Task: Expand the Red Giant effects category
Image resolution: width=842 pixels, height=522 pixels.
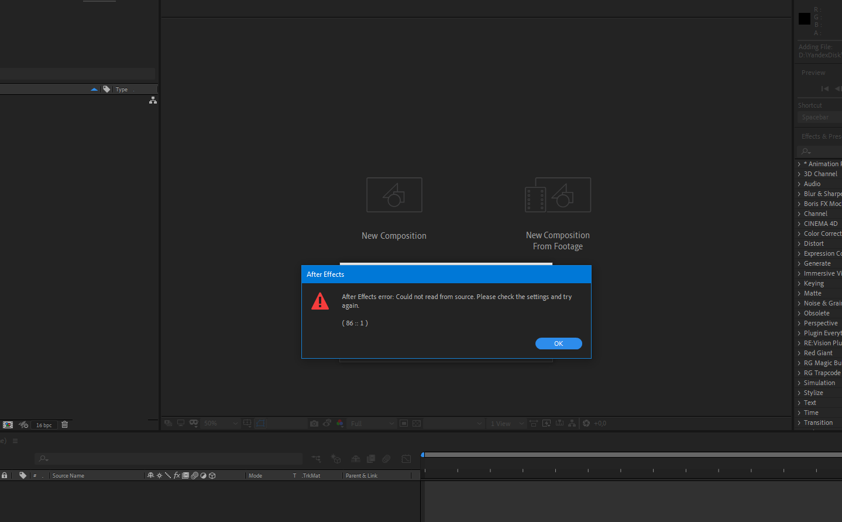Action: (799, 353)
